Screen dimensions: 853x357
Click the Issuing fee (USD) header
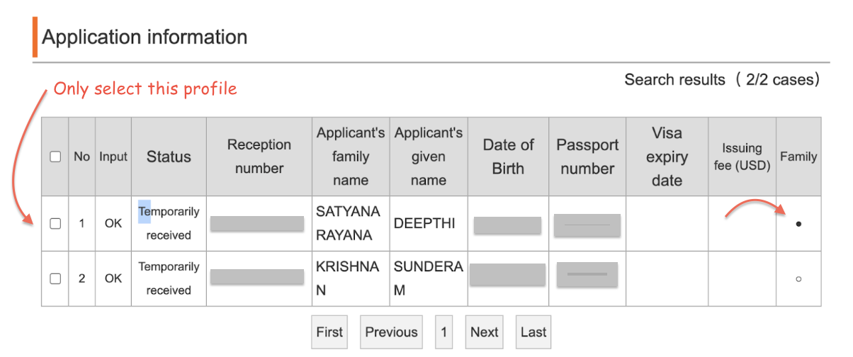tap(742, 157)
